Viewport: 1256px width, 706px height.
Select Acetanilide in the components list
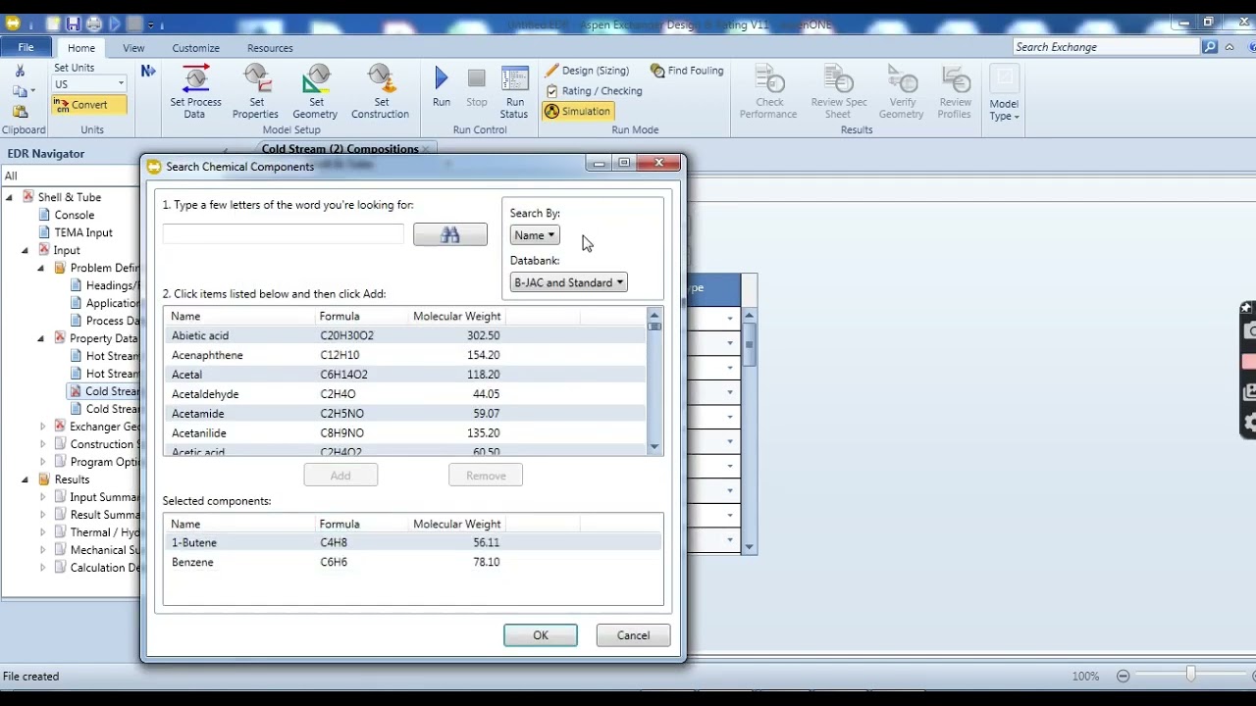(405, 433)
